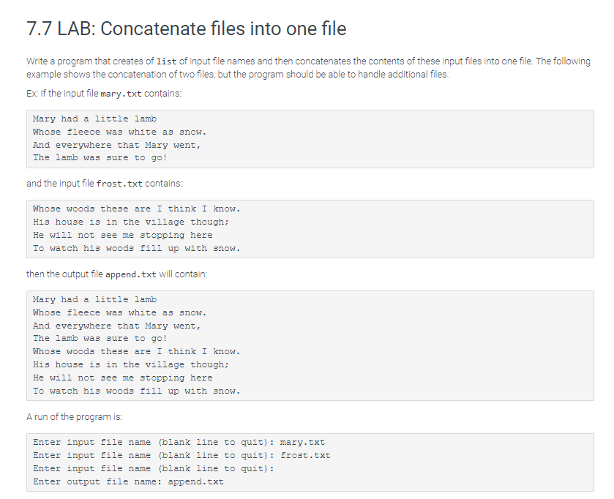Click the 'Ex: If the input file' sentence
This screenshot has width=614, height=499.
tap(104, 94)
